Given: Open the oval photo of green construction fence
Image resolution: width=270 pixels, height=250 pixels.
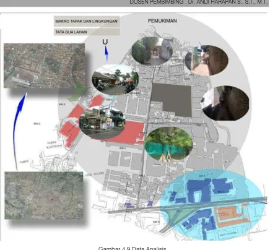Looking at the screenshot, I should coord(169,144).
